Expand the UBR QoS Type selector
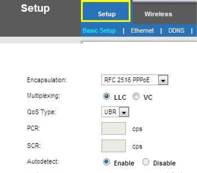The width and height of the screenshot is (197, 173). pyautogui.click(x=115, y=112)
